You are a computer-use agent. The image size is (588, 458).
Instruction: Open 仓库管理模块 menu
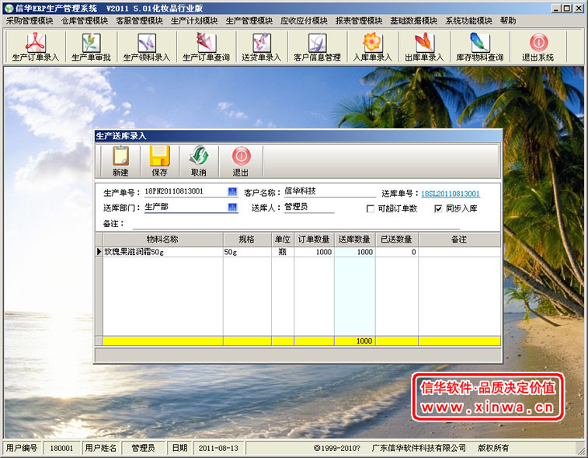click(85, 21)
